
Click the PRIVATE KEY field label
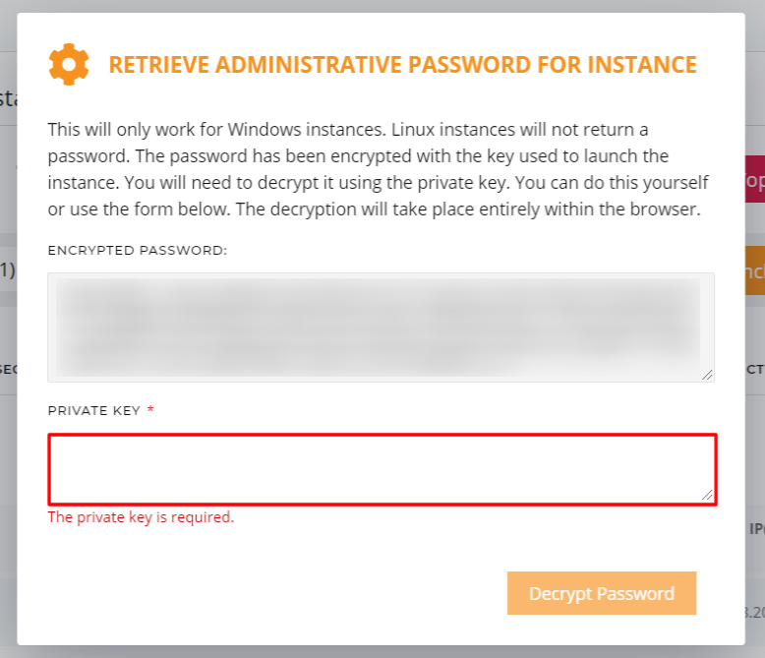94,411
